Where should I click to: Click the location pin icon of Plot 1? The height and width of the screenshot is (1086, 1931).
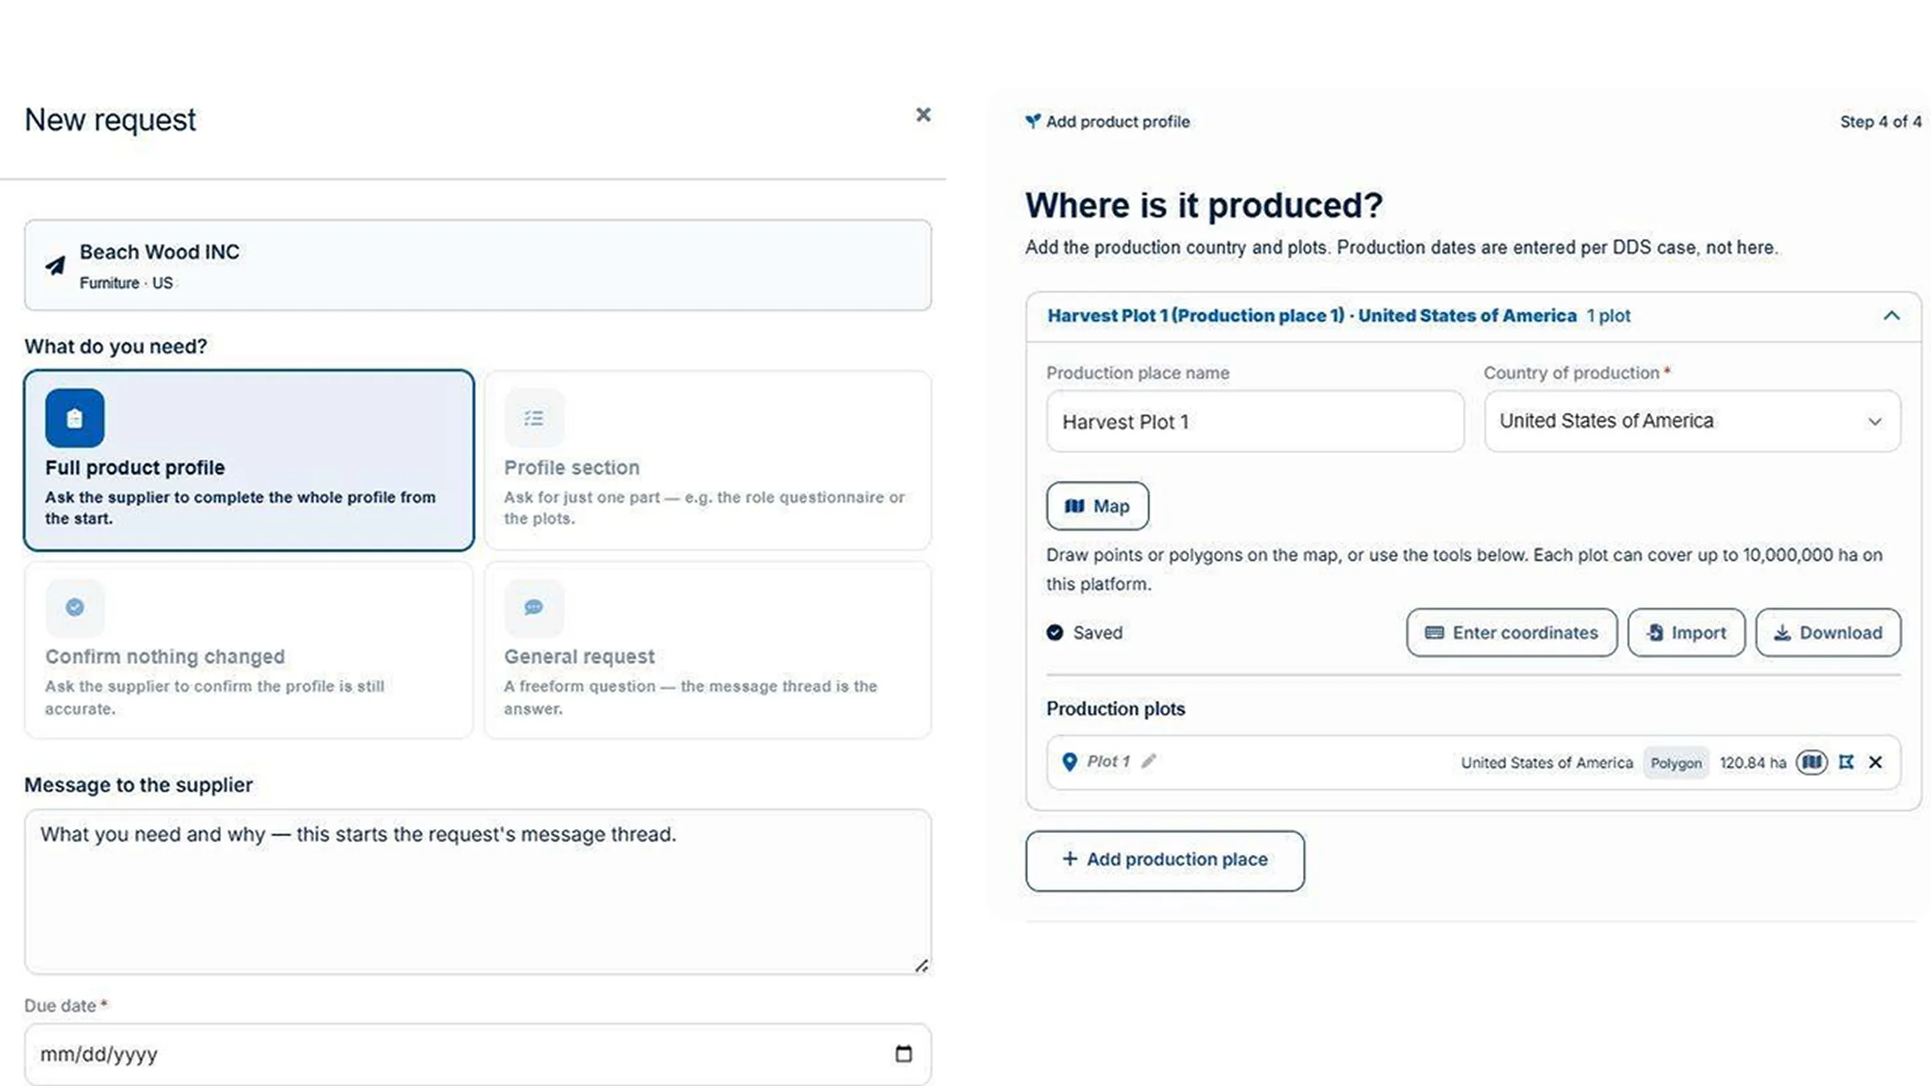pyautogui.click(x=1069, y=762)
